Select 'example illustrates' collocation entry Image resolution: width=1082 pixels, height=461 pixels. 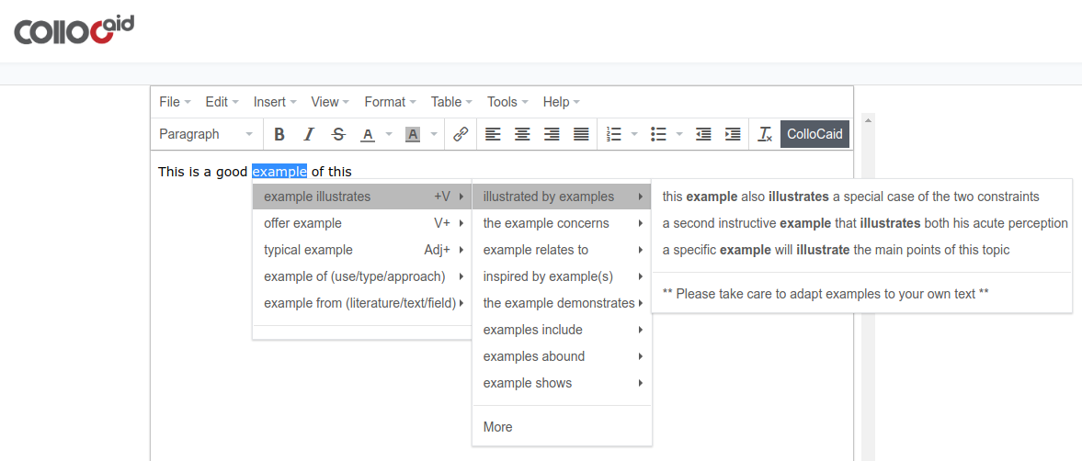[x=362, y=197]
